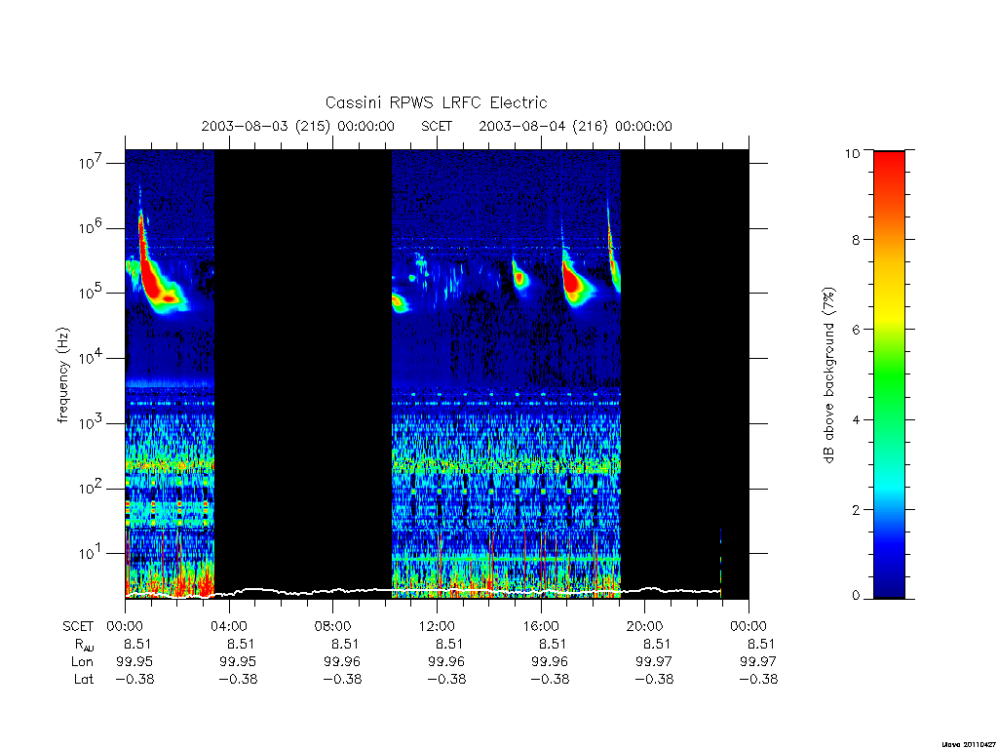Click the small burst near 15:00

(519, 277)
